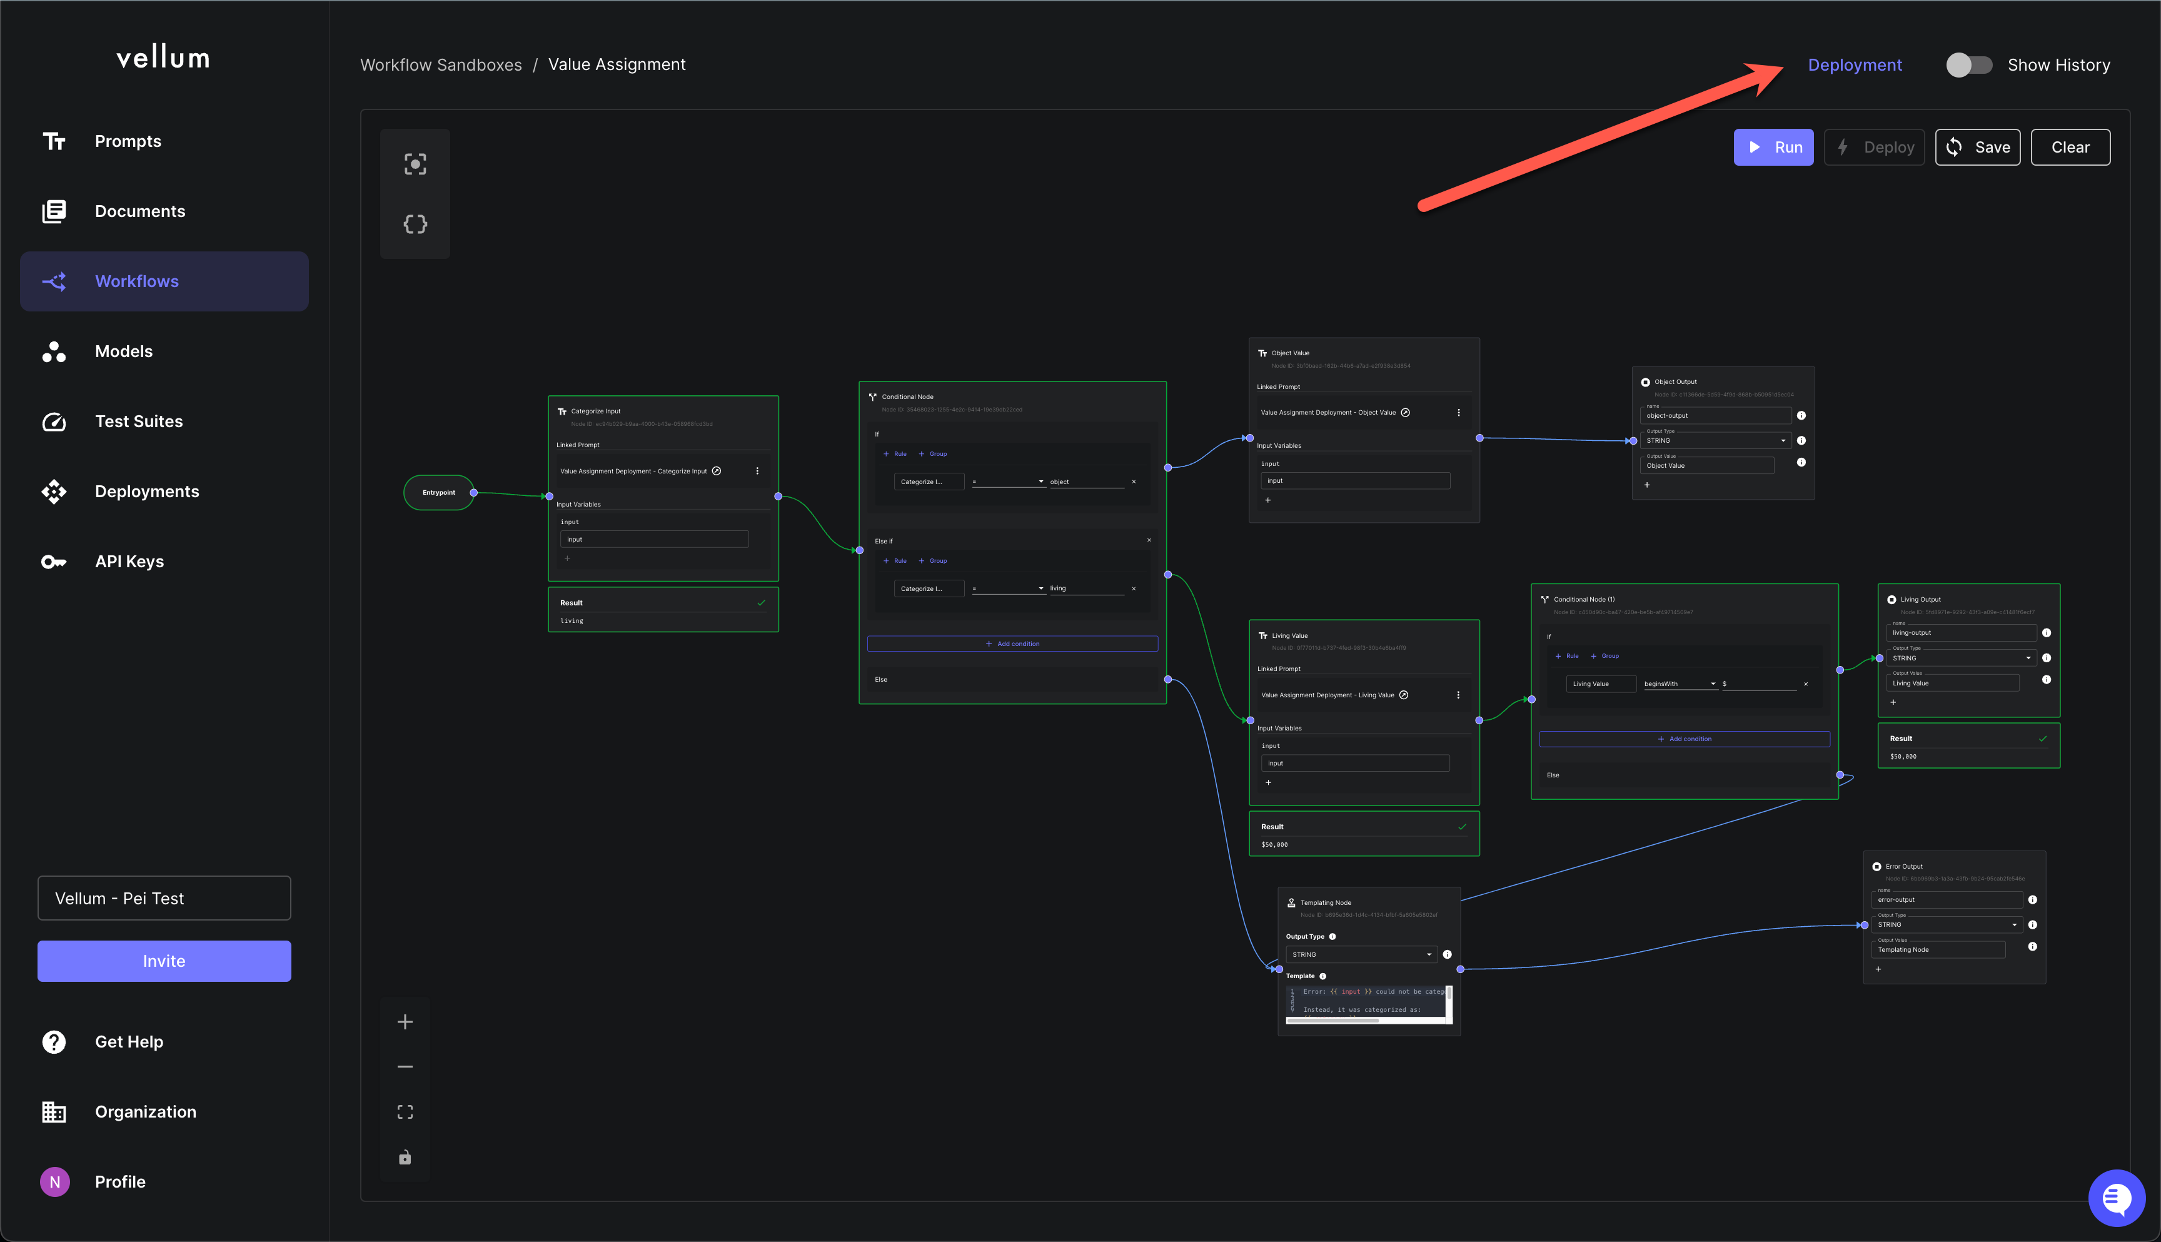This screenshot has width=2161, height=1242.
Task: Click Add condition in Conditional Node (1)
Action: 1685,739
